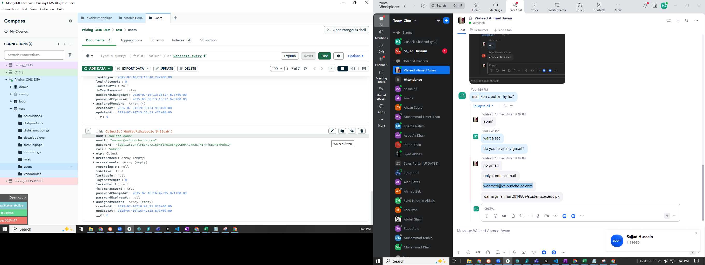
Task: Click Open MongoDB shell button
Action: coord(346,30)
